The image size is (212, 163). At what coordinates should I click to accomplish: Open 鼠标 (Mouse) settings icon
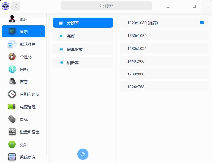[x=12, y=119]
